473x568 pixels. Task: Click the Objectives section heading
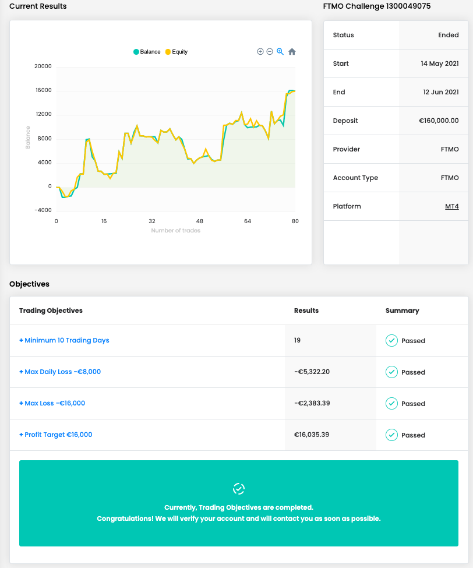29,284
